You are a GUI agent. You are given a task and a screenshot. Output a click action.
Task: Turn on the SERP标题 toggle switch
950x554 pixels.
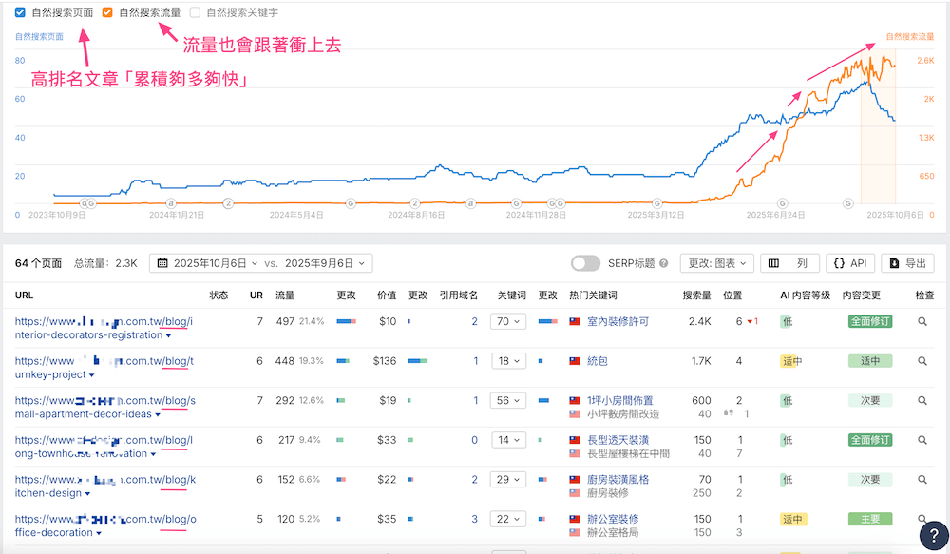(585, 263)
